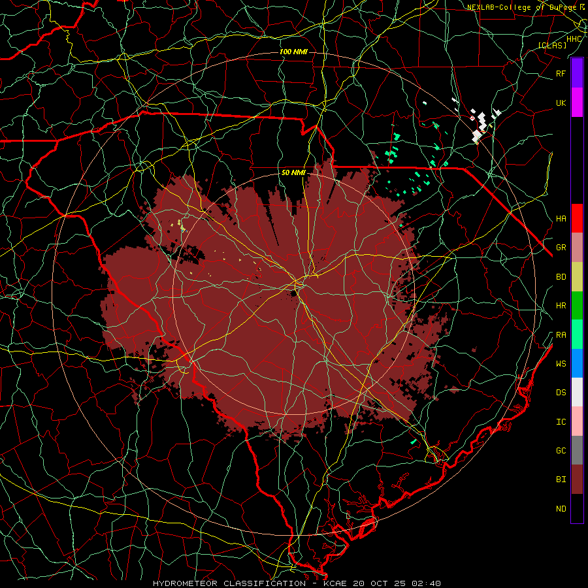Select the GC gray legend swatch
This screenshot has width=588, height=588.
577,450
